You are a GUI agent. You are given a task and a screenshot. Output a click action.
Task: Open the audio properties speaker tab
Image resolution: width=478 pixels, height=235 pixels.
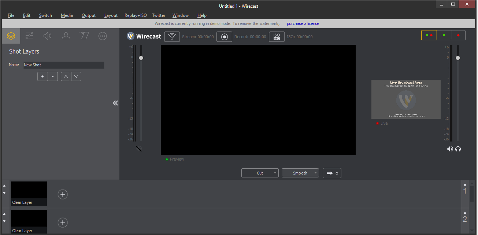tap(47, 36)
